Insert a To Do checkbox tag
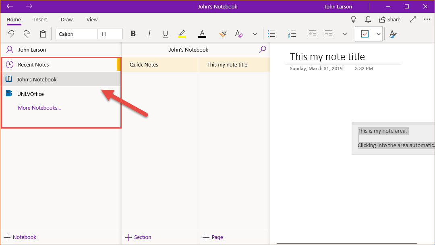Image resolution: width=435 pixels, height=245 pixels. [x=365, y=34]
